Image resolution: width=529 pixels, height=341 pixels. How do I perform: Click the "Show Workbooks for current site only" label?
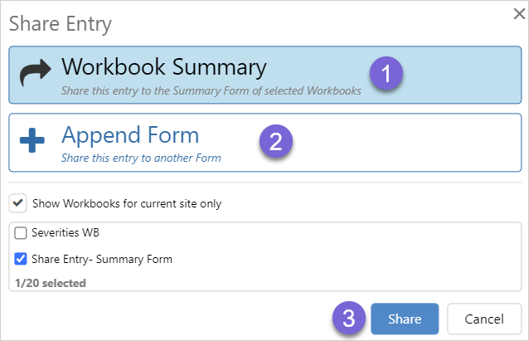(x=127, y=203)
